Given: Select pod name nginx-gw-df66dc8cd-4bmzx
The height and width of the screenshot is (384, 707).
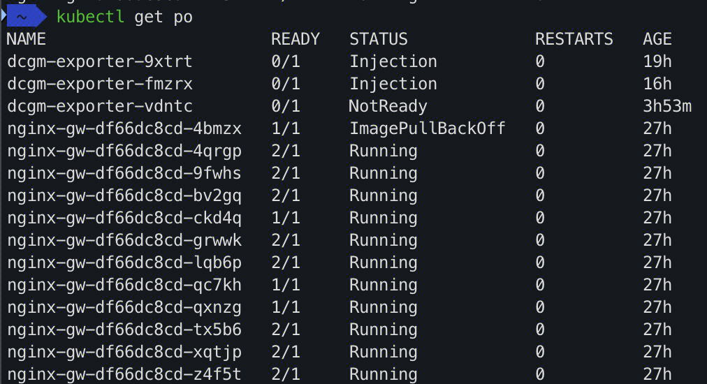Looking at the screenshot, I should click(x=124, y=129).
